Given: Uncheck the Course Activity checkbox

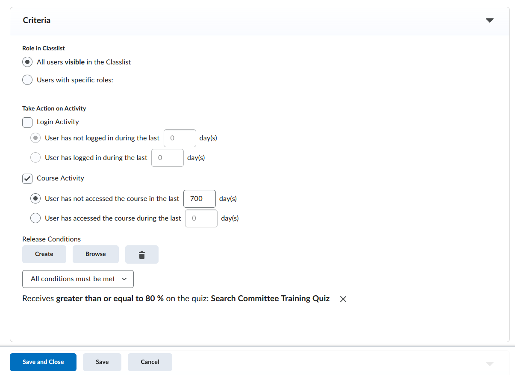Looking at the screenshot, I should pyautogui.click(x=27, y=178).
